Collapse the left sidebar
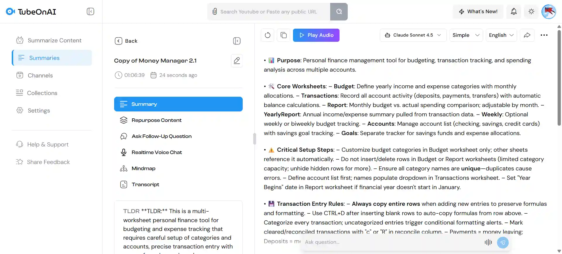This screenshot has height=254, width=562. 90,12
